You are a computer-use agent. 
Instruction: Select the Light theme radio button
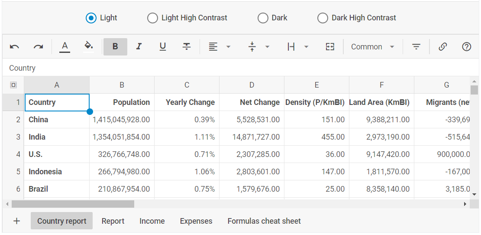coord(91,18)
